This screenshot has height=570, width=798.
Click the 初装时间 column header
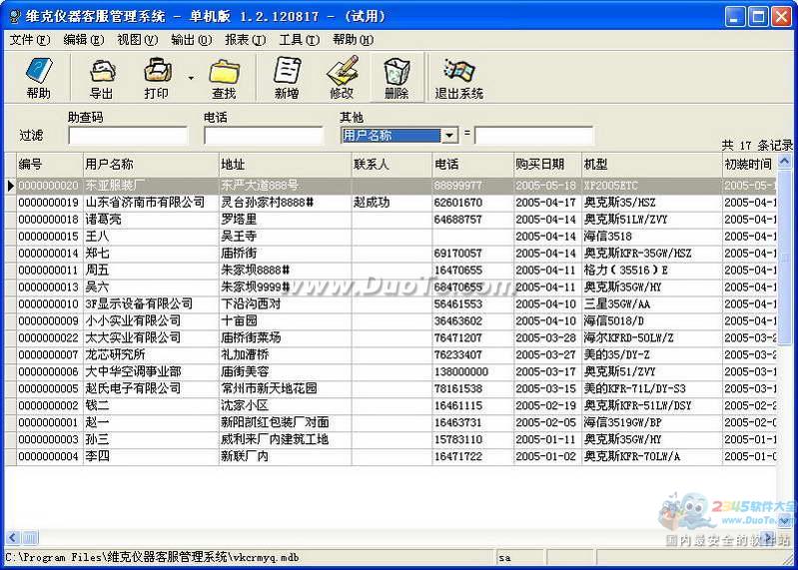[x=750, y=165]
